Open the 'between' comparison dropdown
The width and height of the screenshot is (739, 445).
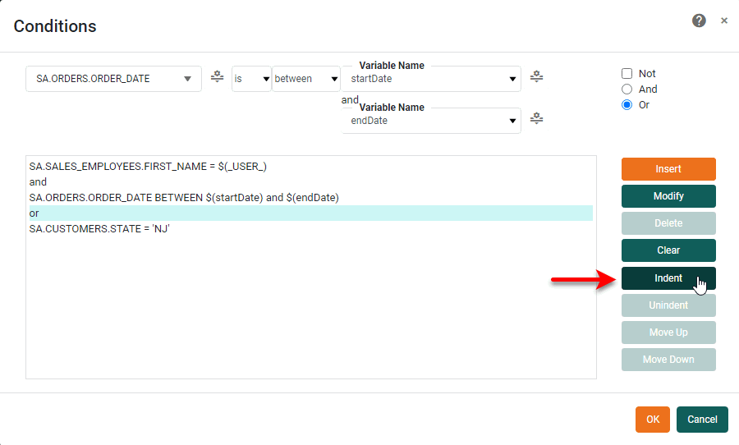(x=305, y=79)
